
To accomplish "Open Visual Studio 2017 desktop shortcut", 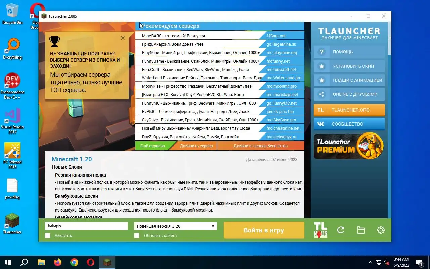I will point(12,120).
